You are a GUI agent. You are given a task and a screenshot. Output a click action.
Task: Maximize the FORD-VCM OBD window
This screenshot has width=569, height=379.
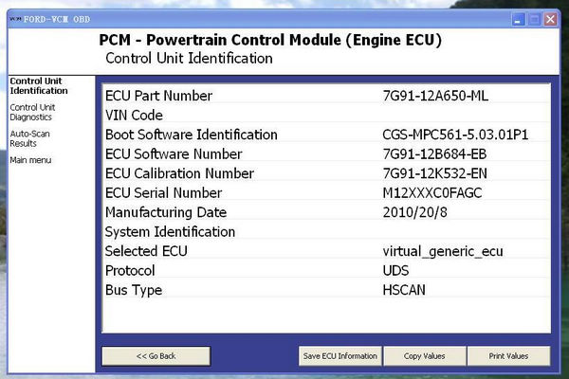[536, 18]
